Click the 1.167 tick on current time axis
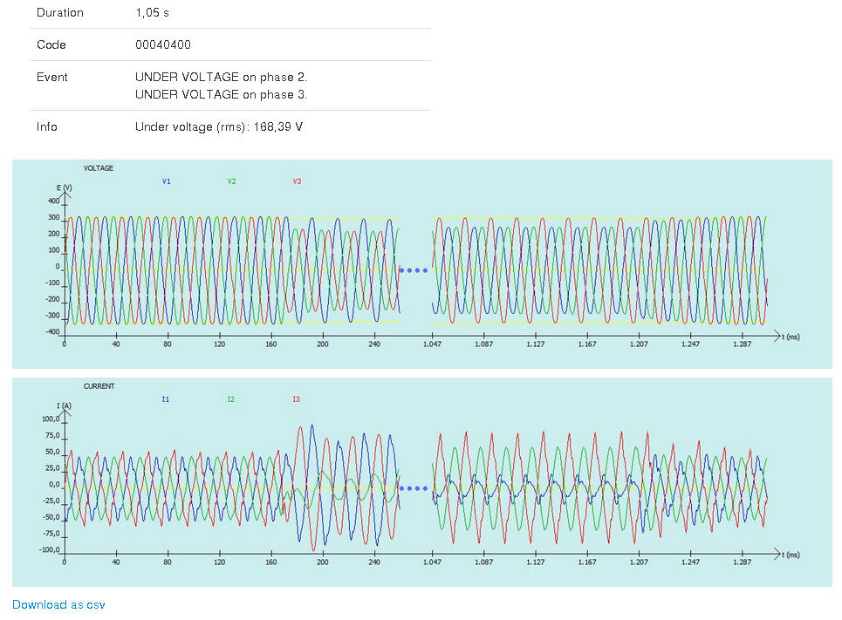The image size is (842, 620). [x=587, y=562]
